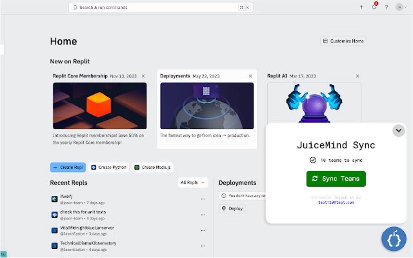Click the 'Replit AI' card title
The width and height of the screenshot is (413, 258).
277,76
